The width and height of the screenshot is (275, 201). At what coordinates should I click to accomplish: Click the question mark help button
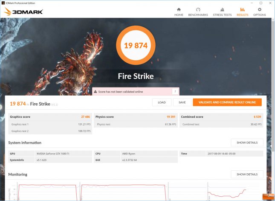[x=175, y=91]
